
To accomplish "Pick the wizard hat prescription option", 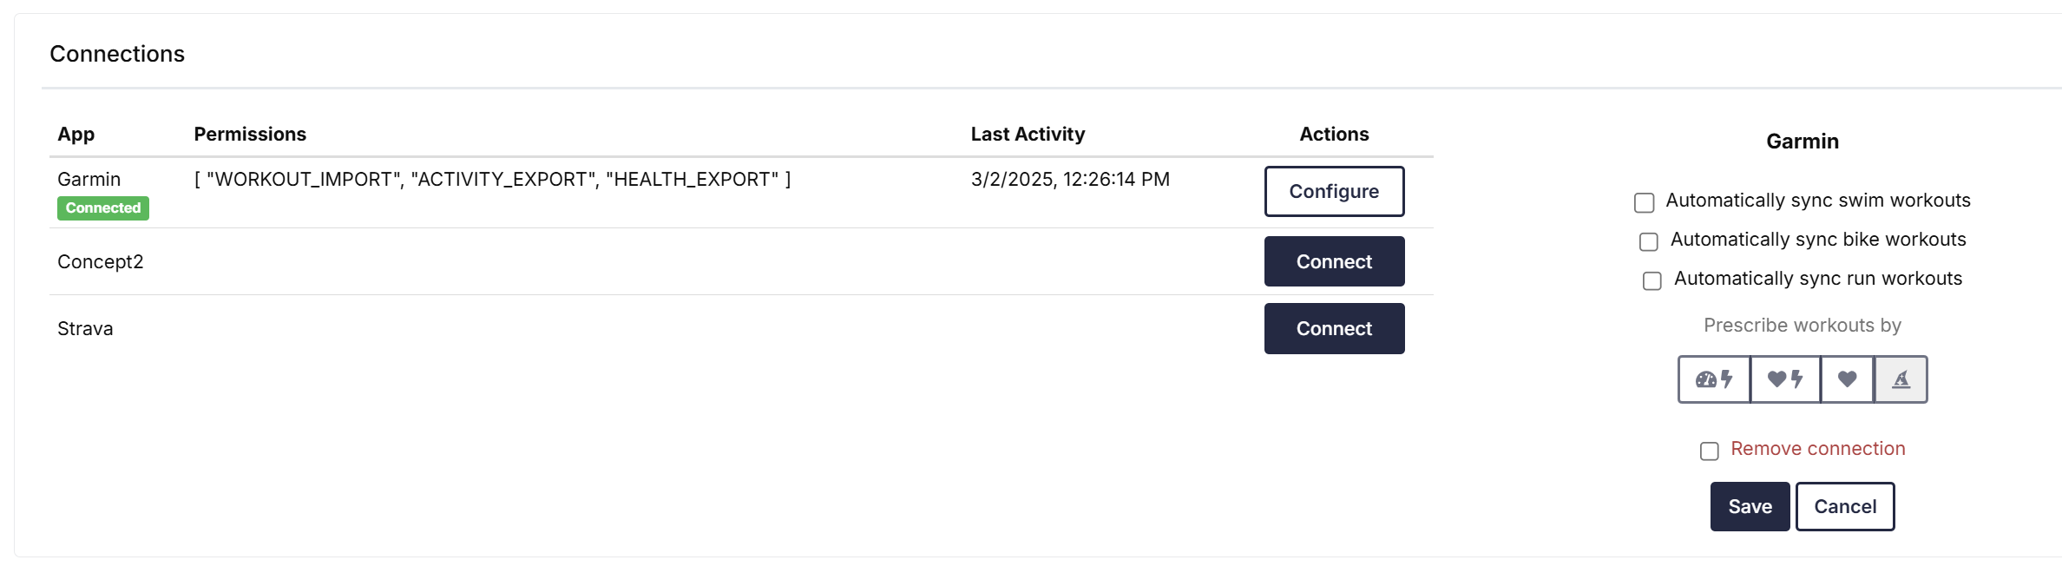I will (x=1901, y=379).
